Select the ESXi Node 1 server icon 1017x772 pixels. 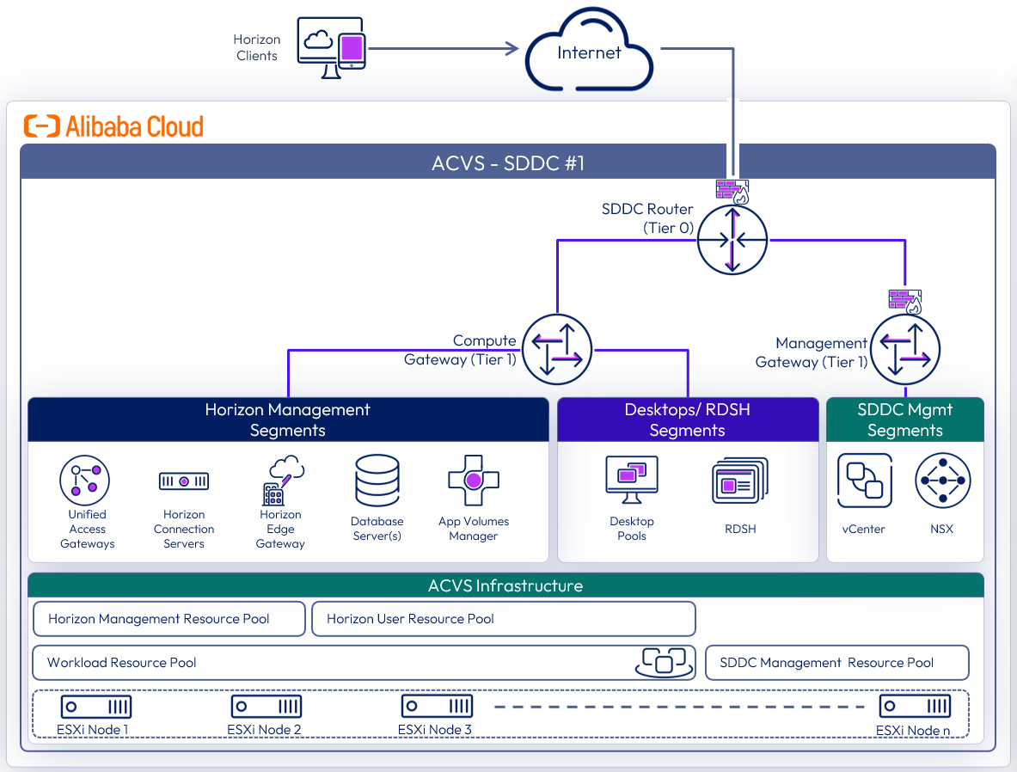pos(95,708)
